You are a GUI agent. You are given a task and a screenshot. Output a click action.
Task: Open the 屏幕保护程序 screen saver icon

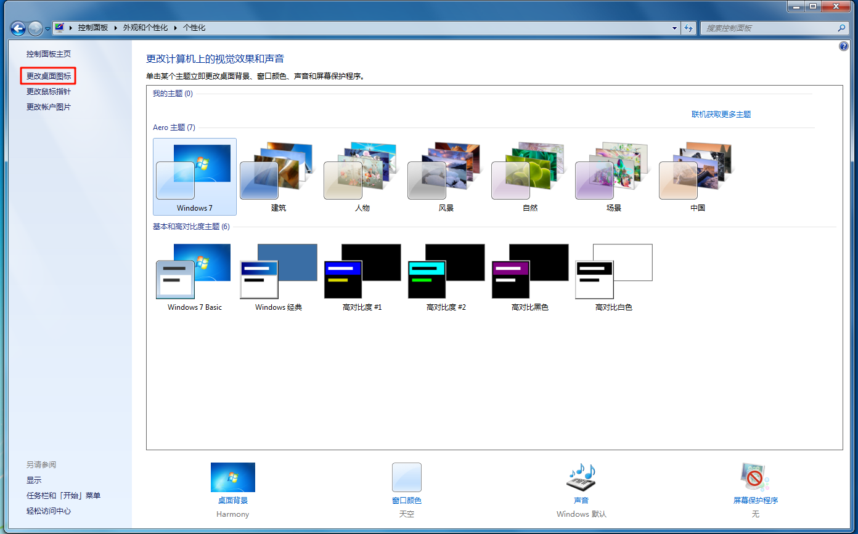(x=755, y=478)
